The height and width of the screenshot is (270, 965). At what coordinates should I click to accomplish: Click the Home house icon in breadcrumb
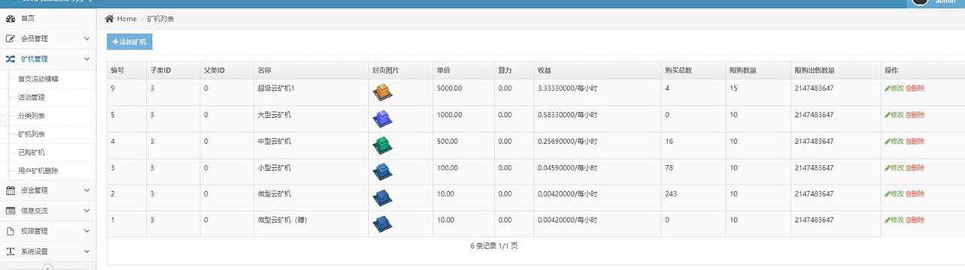point(110,18)
